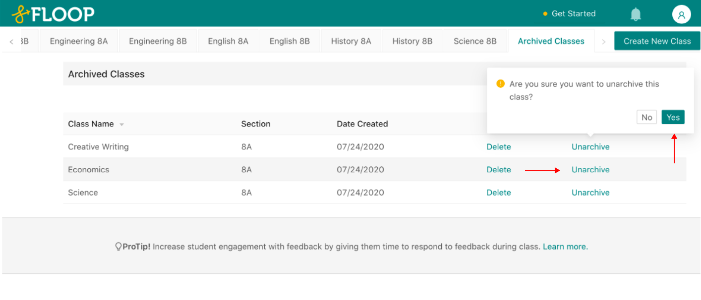Unarchive the Creative Writing class

click(590, 147)
